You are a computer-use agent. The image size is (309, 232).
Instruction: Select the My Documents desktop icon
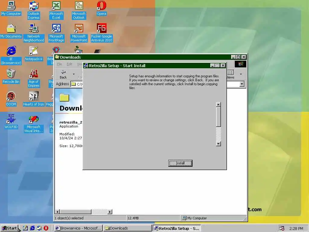tap(11, 31)
